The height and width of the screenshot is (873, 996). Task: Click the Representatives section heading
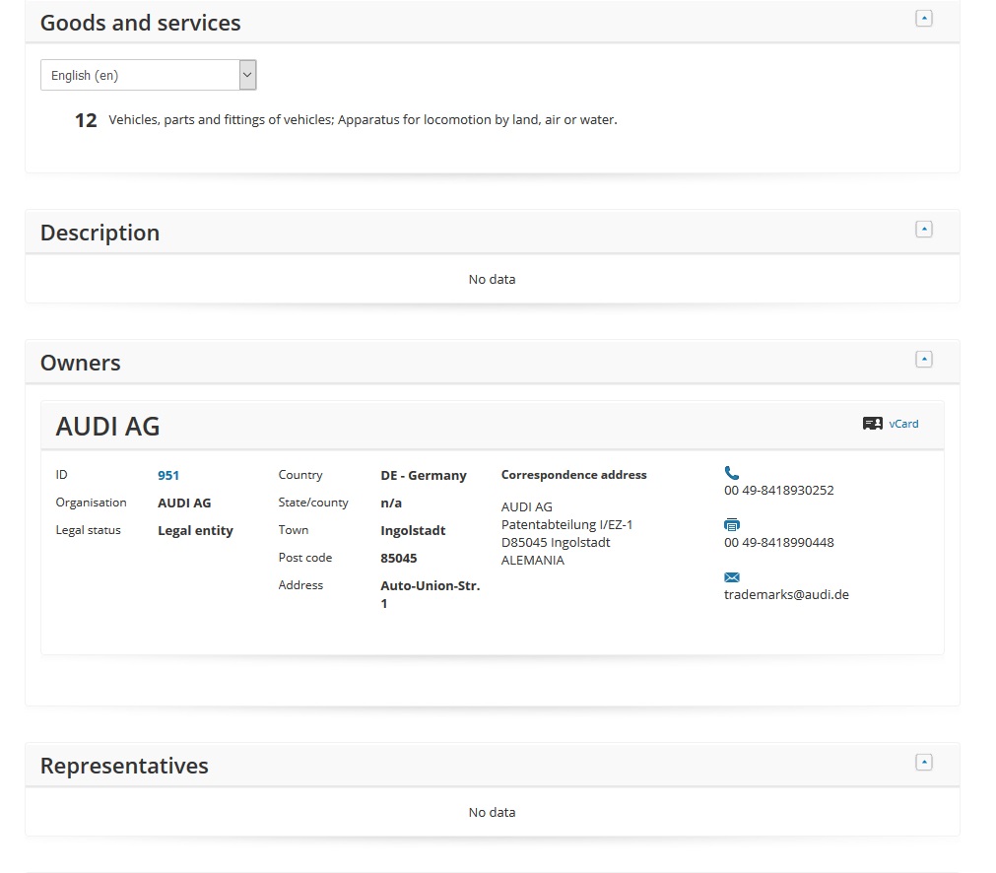124,766
